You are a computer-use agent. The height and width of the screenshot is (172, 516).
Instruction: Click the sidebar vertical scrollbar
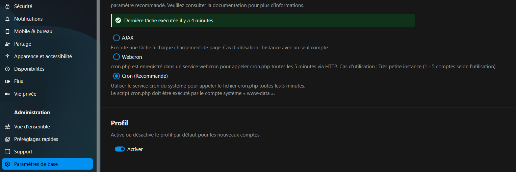click(x=99, y=101)
